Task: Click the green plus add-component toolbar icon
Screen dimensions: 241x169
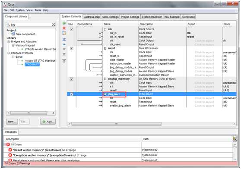Action: pos(64,23)
